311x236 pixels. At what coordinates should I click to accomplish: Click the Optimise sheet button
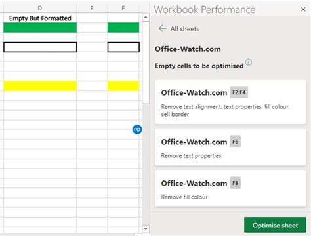coord(275,225)
